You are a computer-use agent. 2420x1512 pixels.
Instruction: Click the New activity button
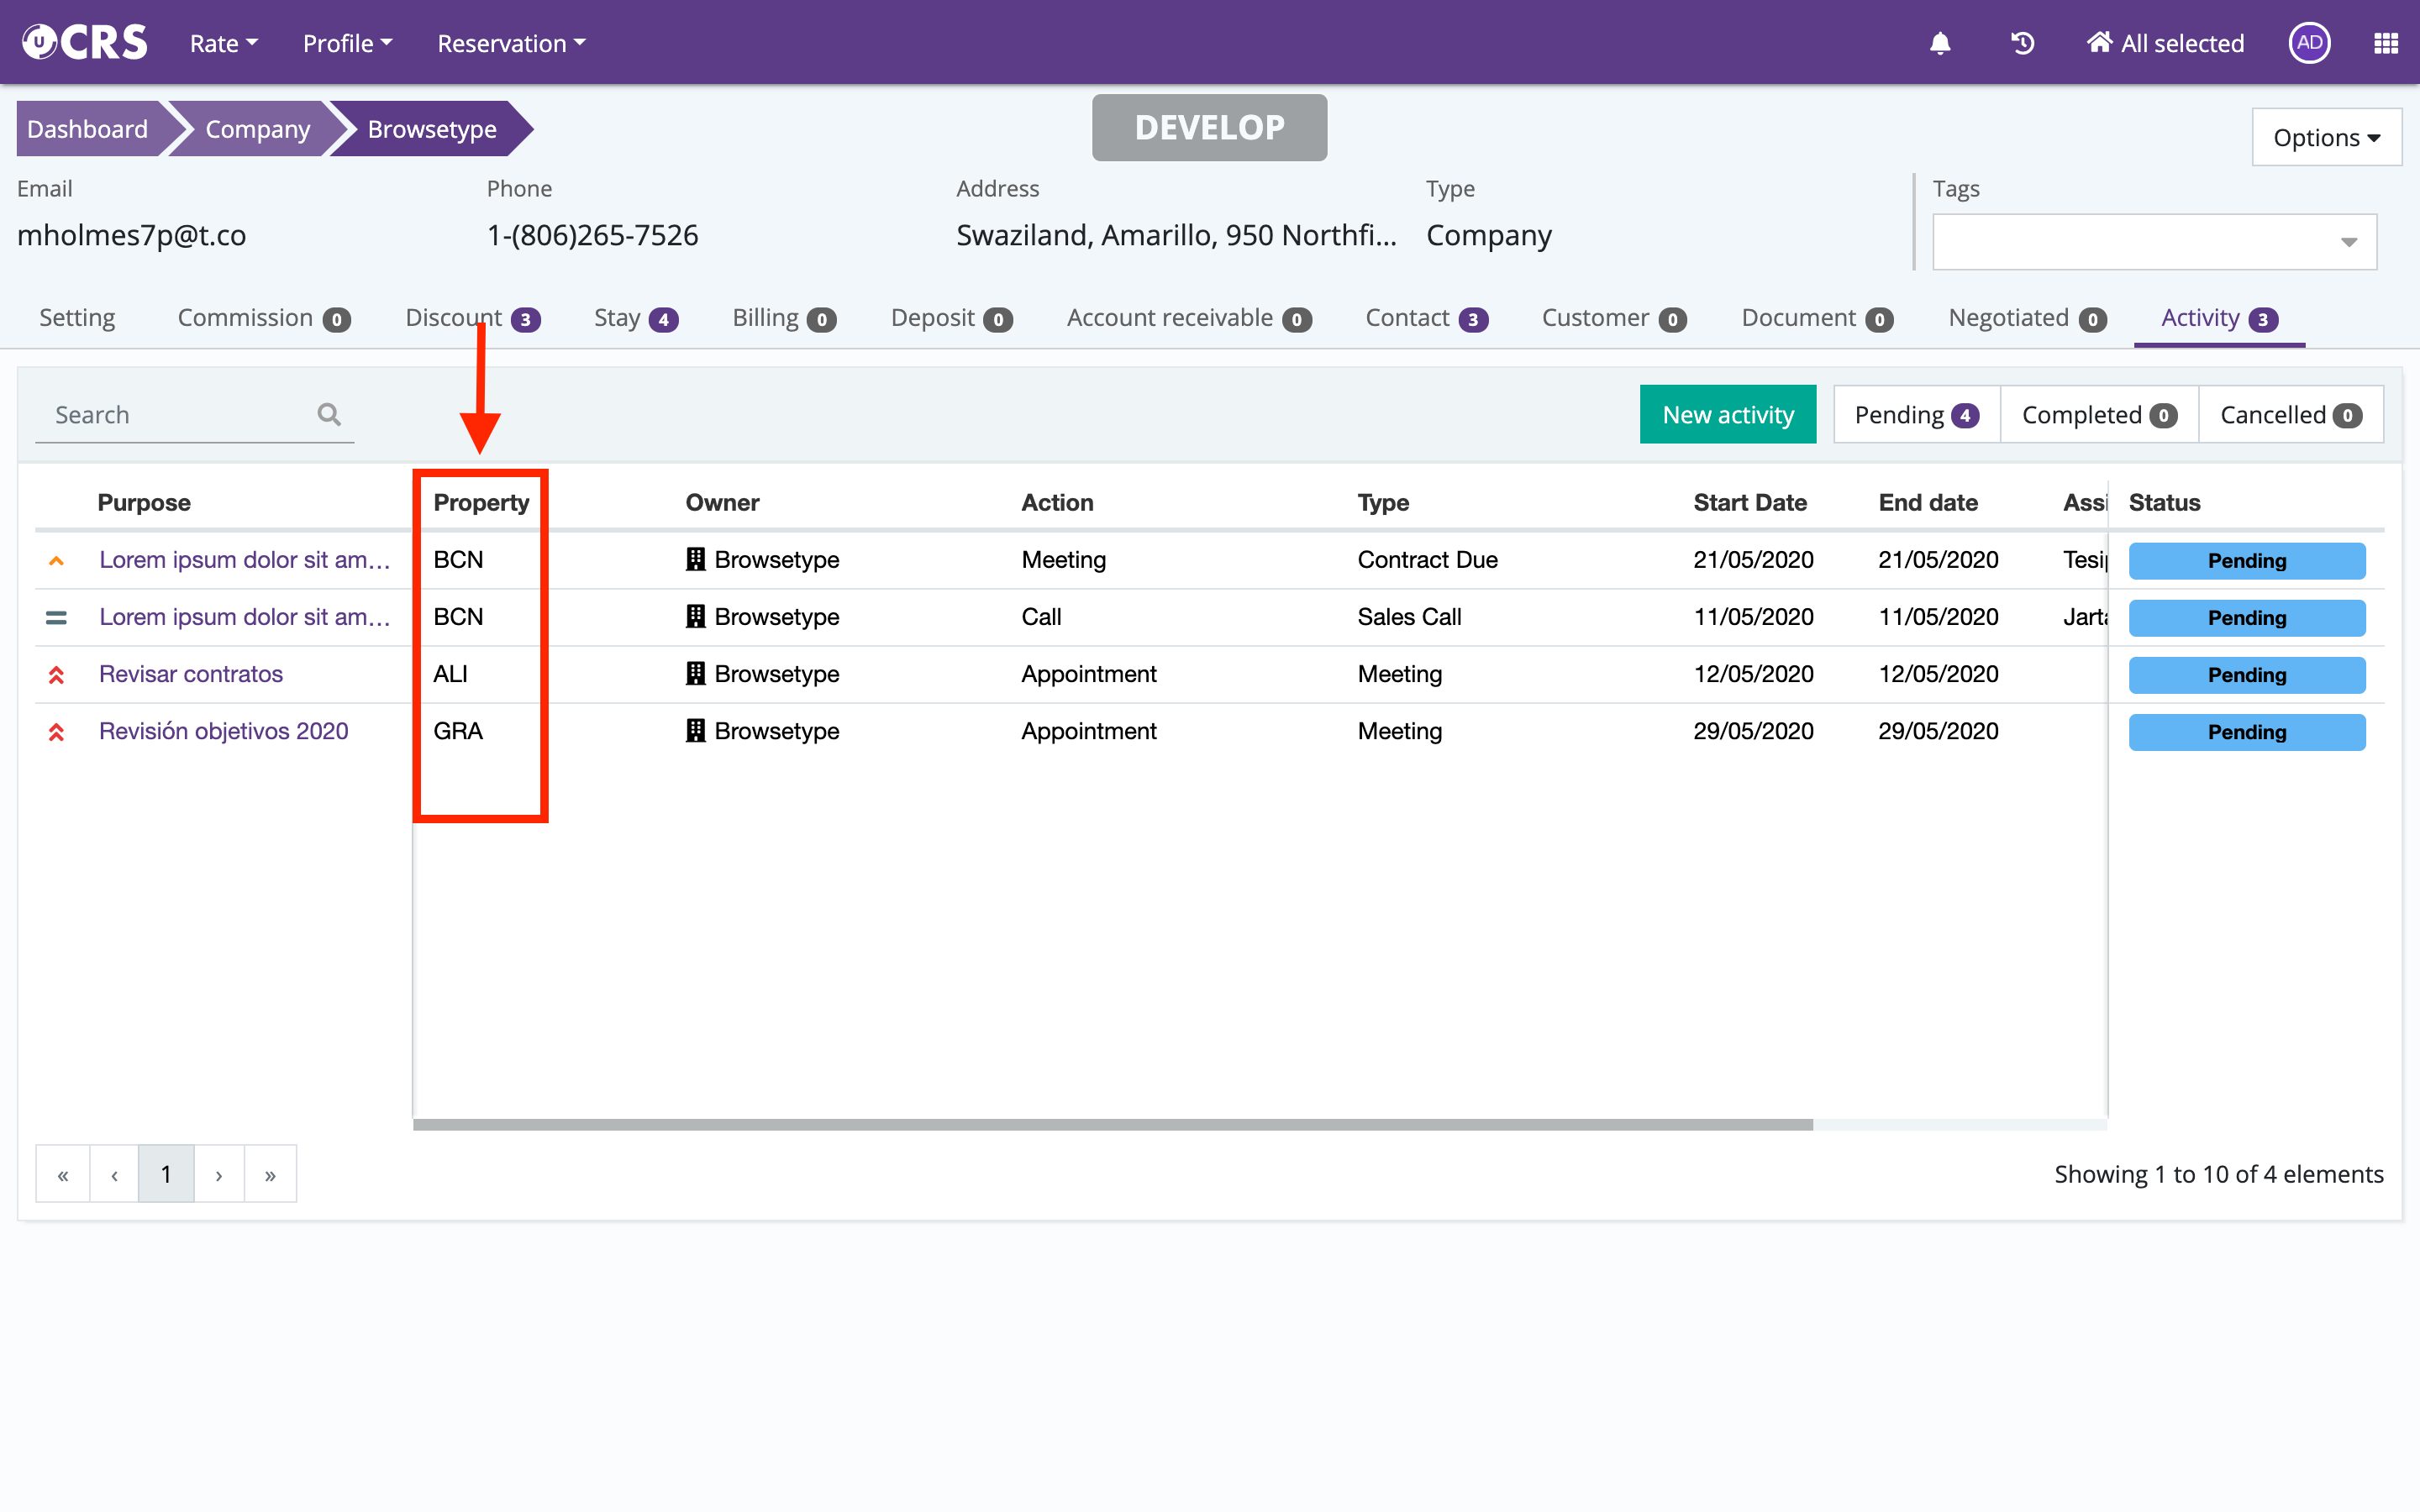pyautogui.click(x=1727, y=415)
